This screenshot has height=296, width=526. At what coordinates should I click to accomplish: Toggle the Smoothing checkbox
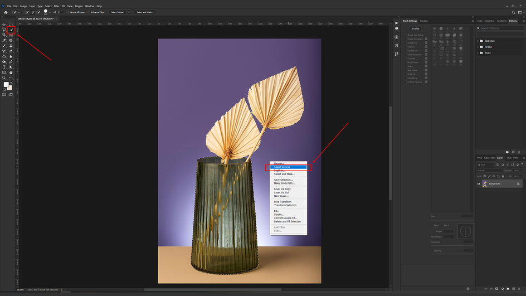point(406,78)
